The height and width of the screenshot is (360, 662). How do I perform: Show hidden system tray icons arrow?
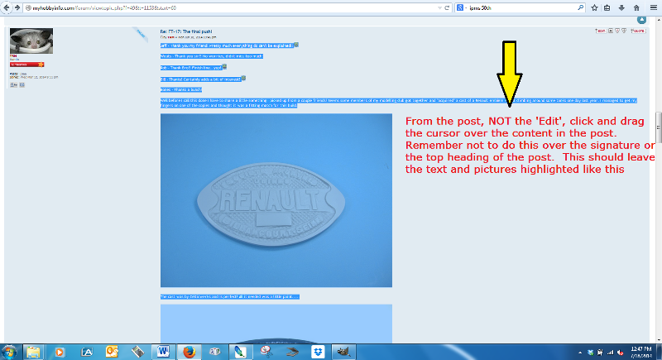coord(580,353)
